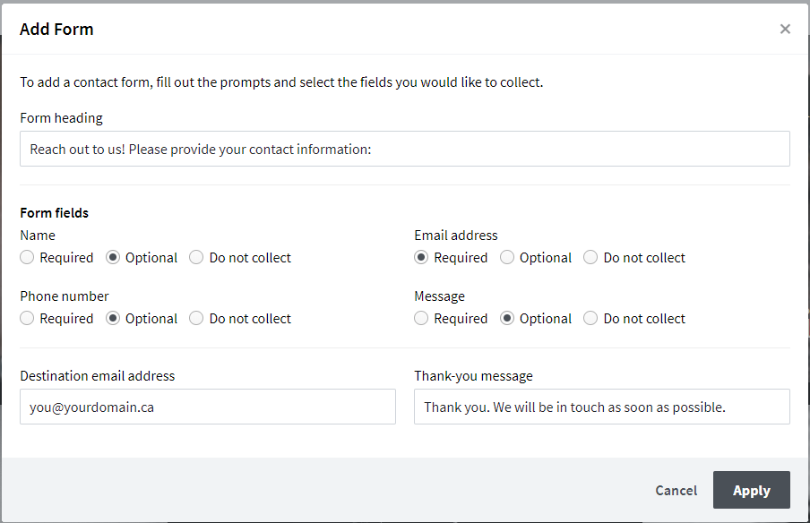Select Optional for the Name field
This screenshot has height=523, width=810.
click(x=113, y=258)
